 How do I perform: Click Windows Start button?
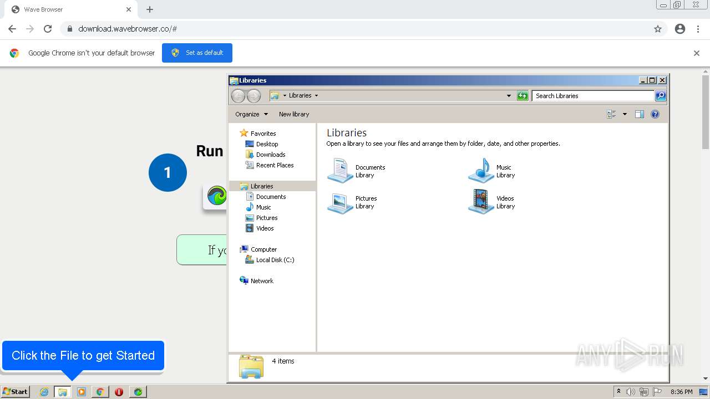pos(16,392)
